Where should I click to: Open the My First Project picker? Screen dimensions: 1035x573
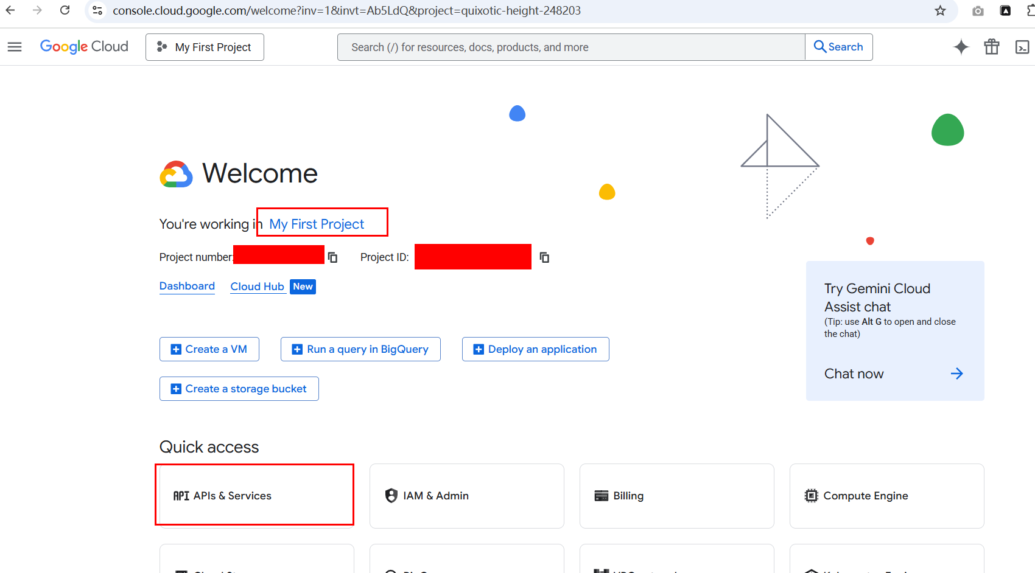pyautogui.click(x=205, y=47)
